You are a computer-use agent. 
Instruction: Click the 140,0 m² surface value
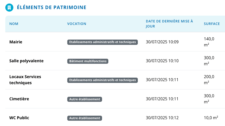point(209,42)
